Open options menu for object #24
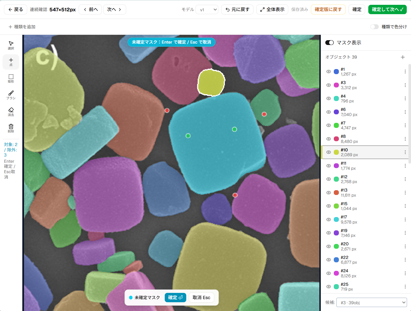This screenshot has width=411, height=311. [x=405, y=273]
